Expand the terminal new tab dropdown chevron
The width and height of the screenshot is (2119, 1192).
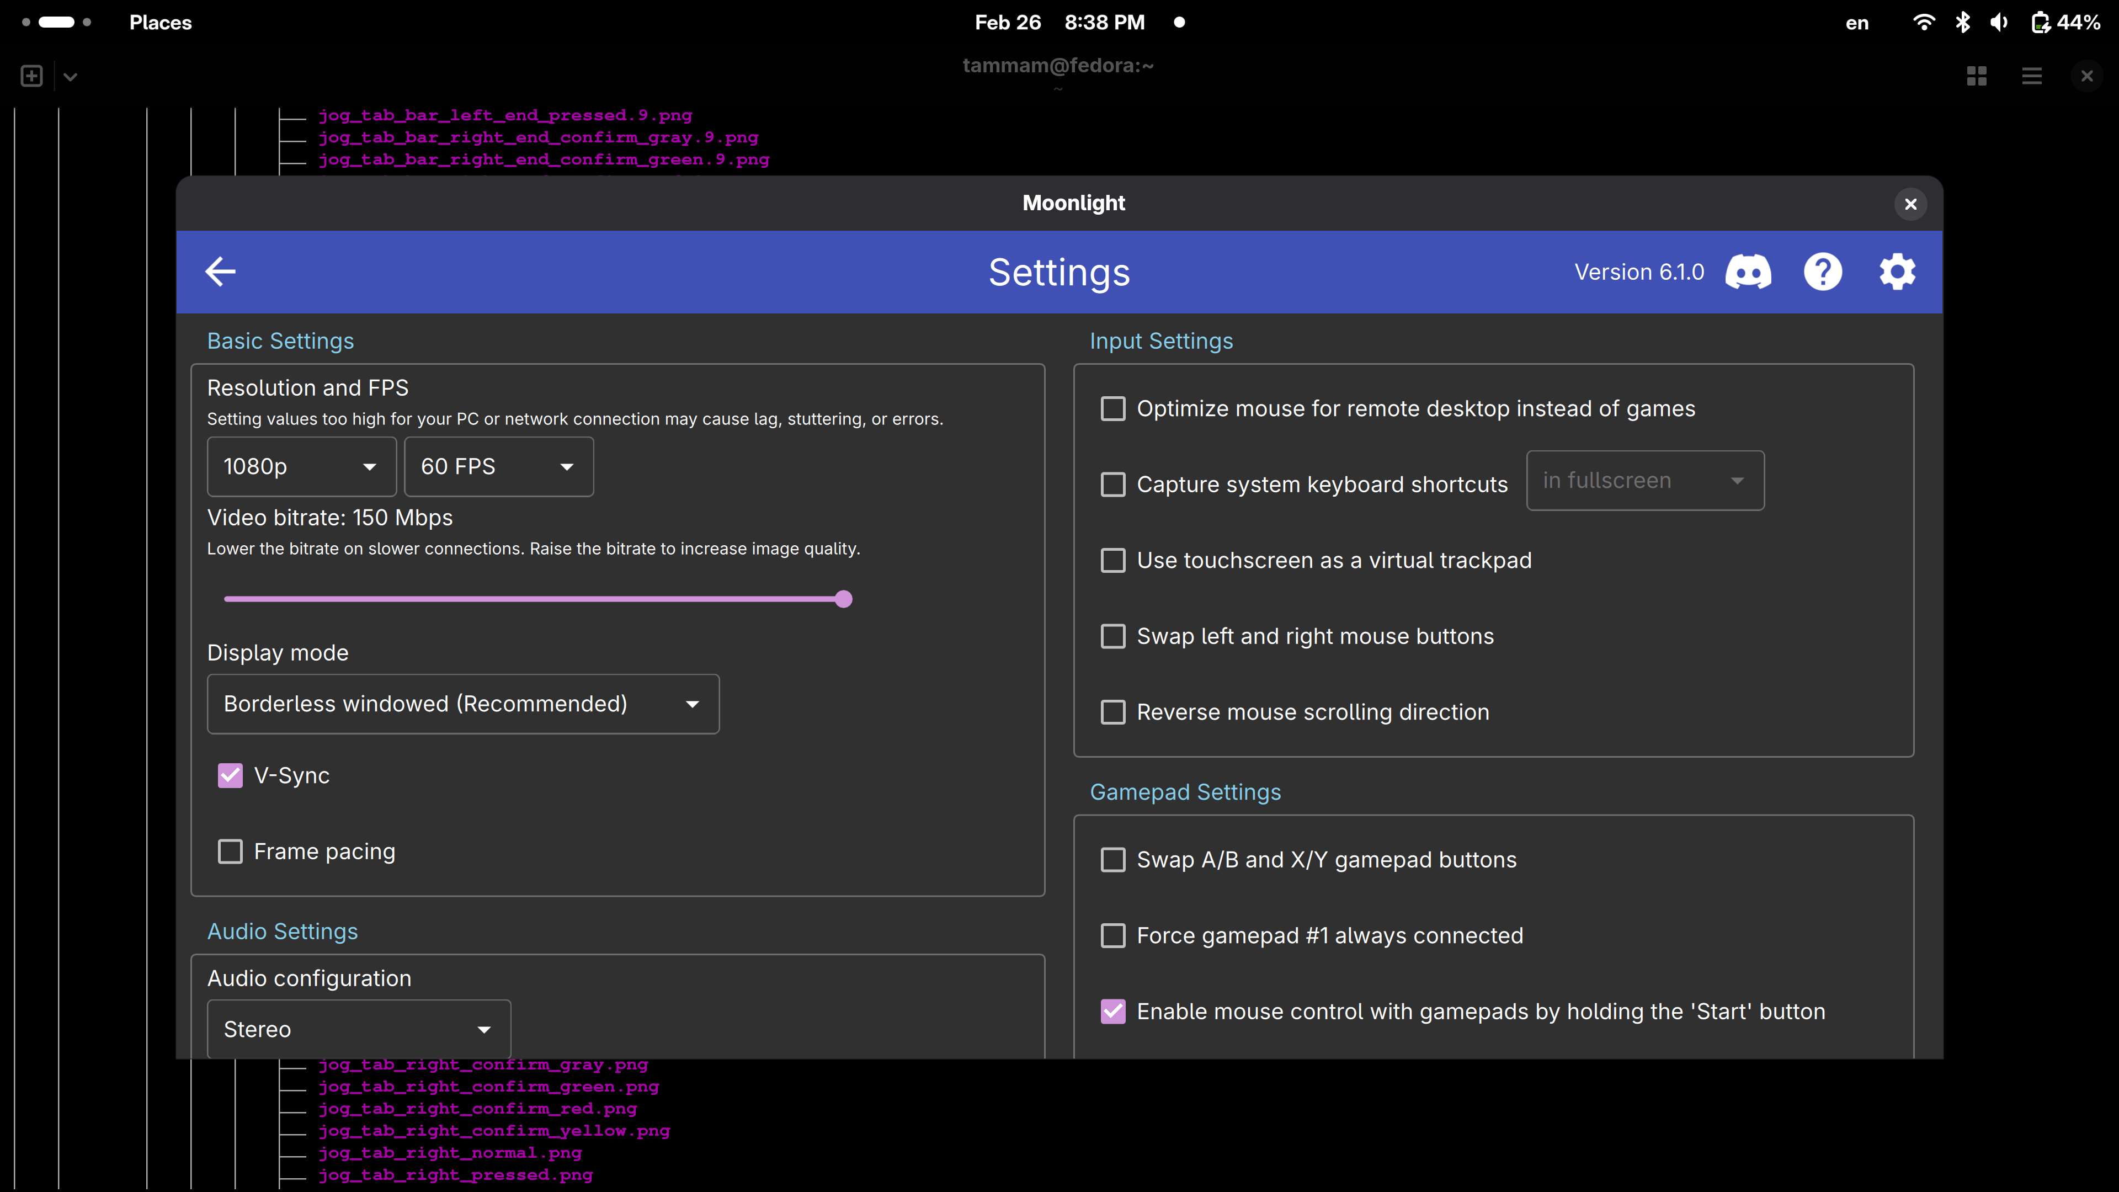tap(70, 77)
